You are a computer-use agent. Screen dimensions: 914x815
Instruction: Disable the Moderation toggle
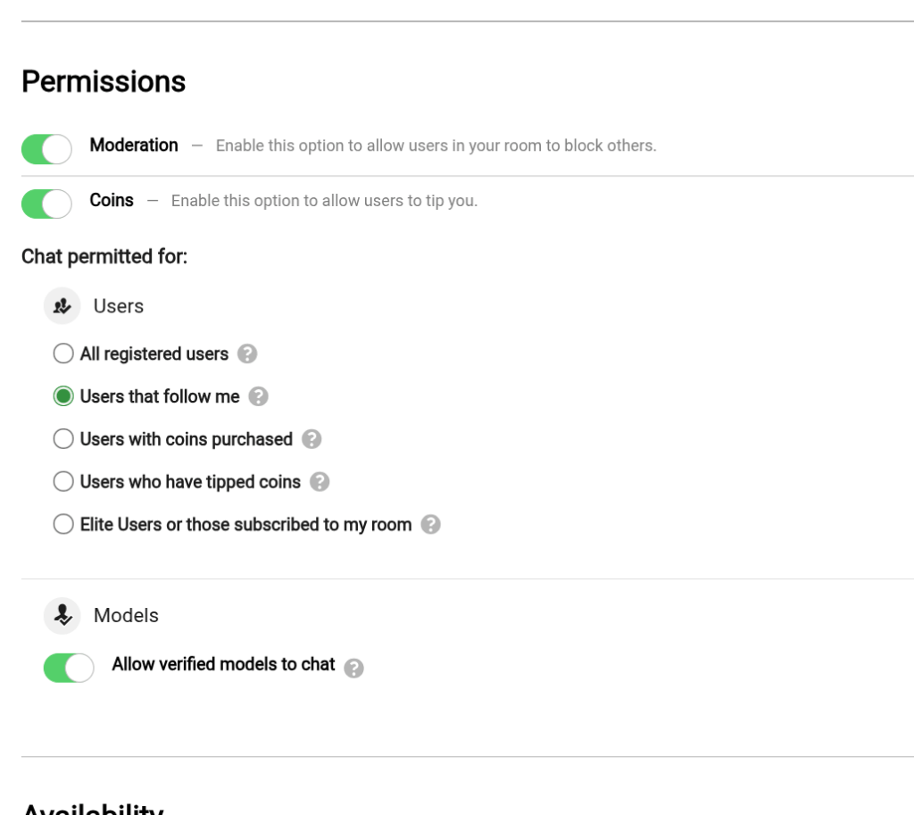[x=46, y=149]
